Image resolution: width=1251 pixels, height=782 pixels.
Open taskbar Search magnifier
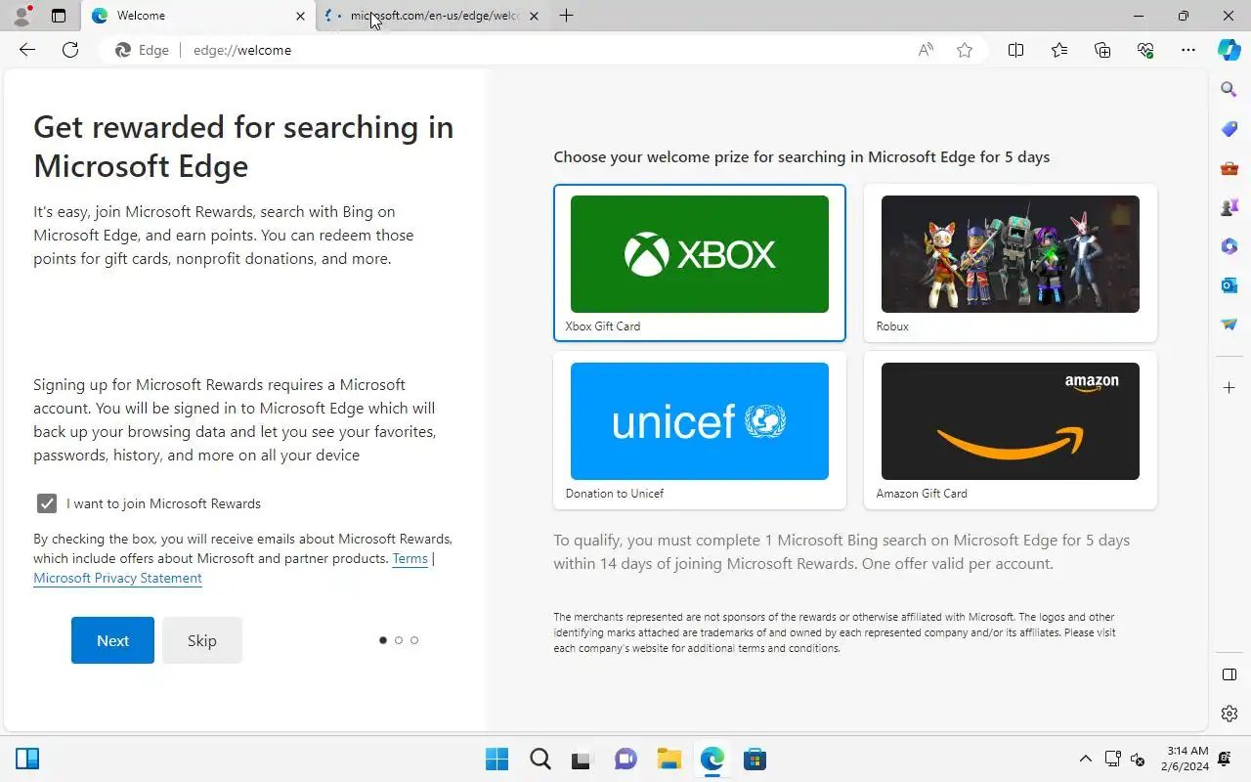point(539,759)
